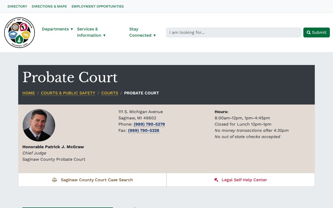Screen dimensions: 333x208
Task: Click the 'Closed for Lunch 12pm-1pm' text
Action: click(x=243, y=124)
